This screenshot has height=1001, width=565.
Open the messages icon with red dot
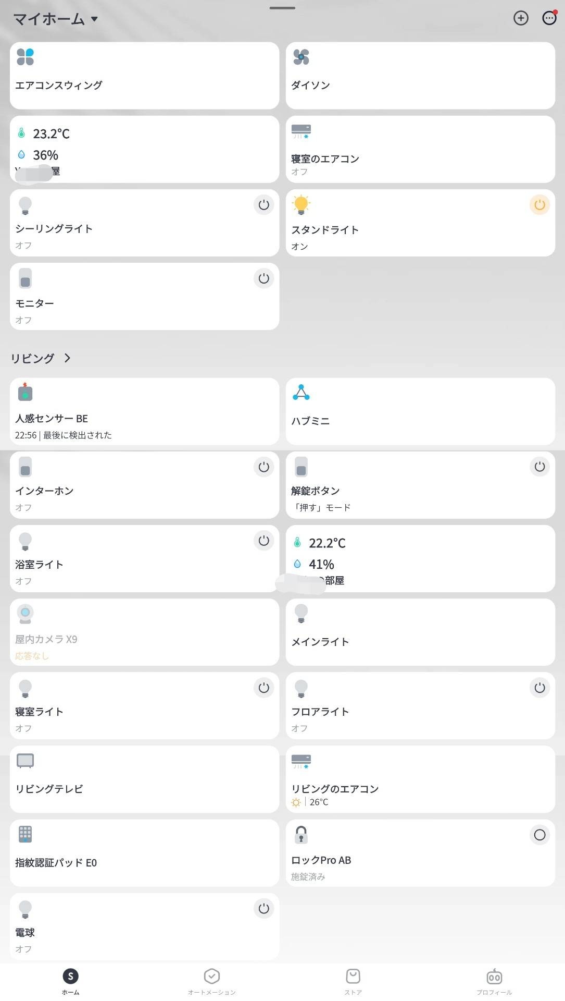549,18
